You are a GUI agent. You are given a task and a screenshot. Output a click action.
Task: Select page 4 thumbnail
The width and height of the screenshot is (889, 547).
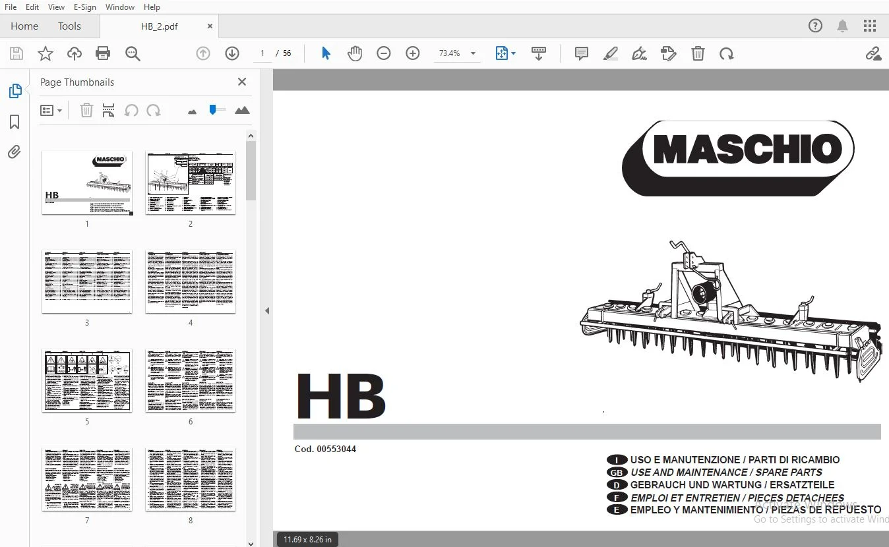point(191,281)
